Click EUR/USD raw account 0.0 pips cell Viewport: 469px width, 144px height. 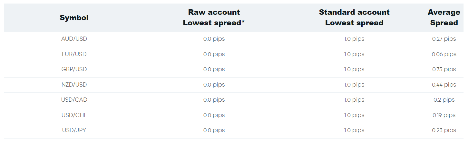(214, 55)
